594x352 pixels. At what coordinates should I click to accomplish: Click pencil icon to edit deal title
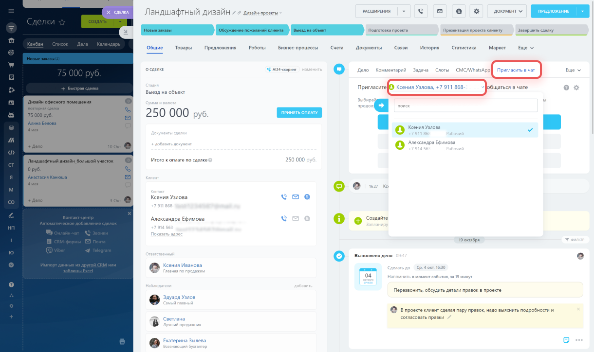[234, 13]
